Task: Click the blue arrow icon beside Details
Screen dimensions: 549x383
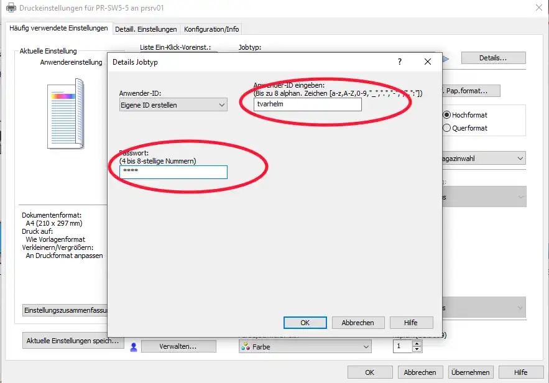Action: tap(445, 58)
